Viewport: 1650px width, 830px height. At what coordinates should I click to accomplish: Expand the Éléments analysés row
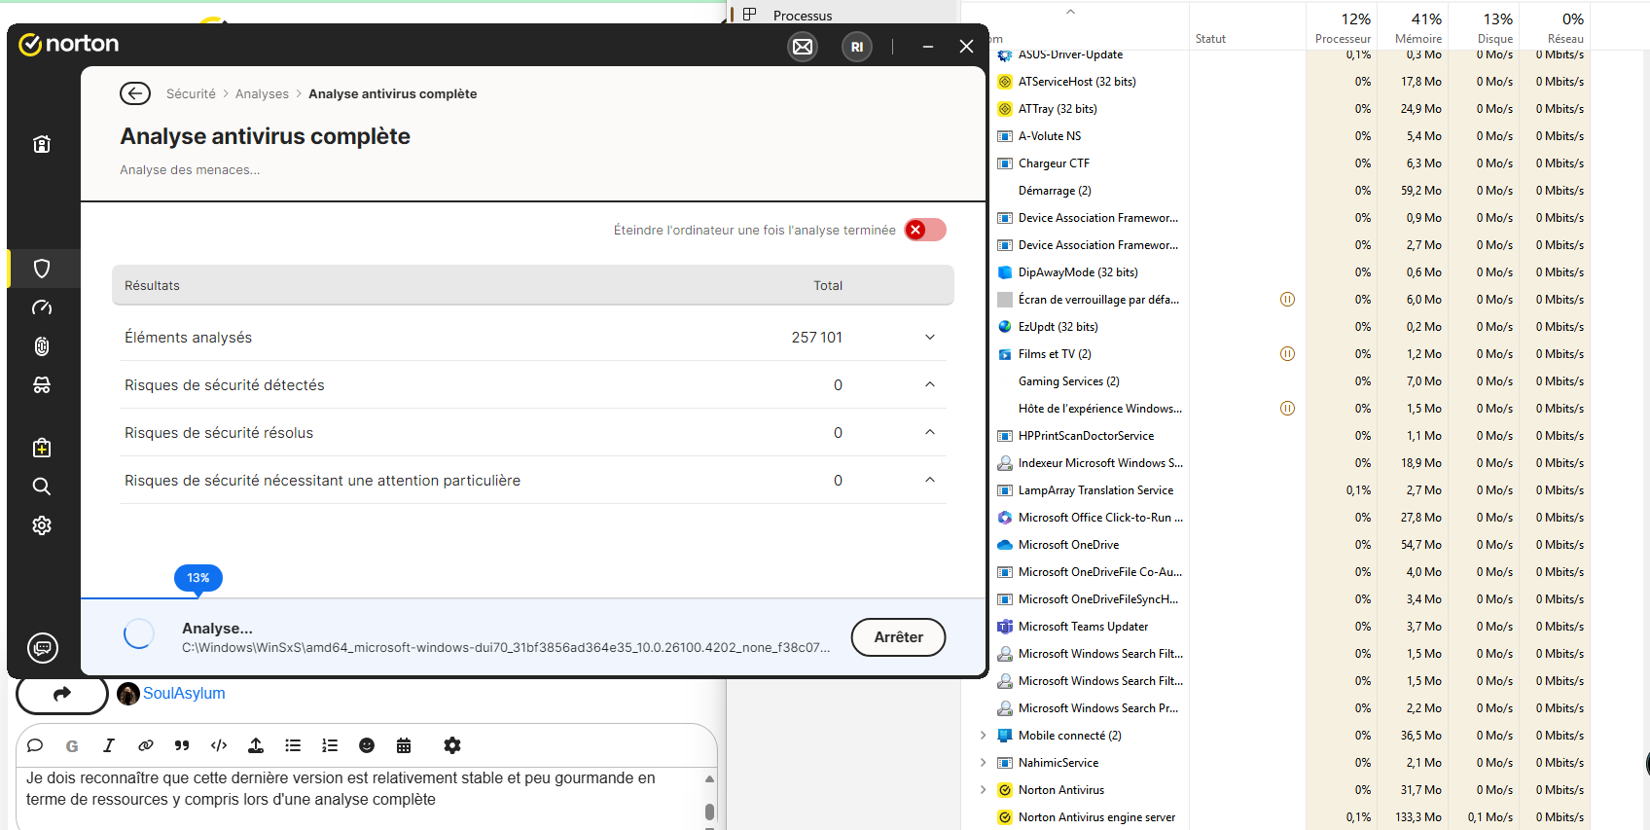[929, 338]
